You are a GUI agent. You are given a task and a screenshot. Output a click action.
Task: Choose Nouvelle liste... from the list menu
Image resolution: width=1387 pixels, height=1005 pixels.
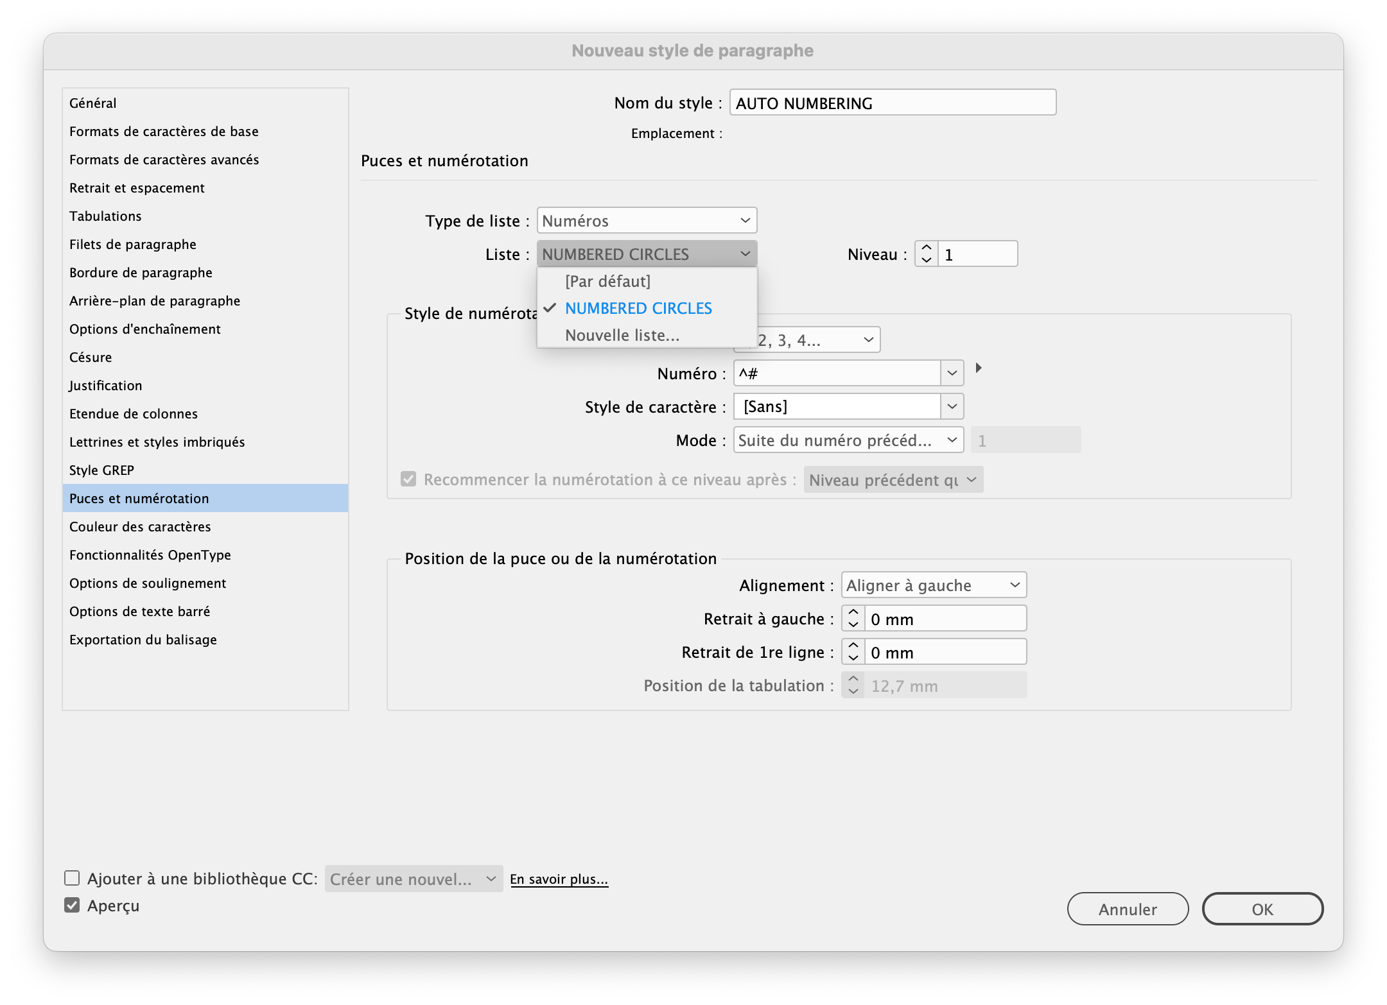click(622, 335)
